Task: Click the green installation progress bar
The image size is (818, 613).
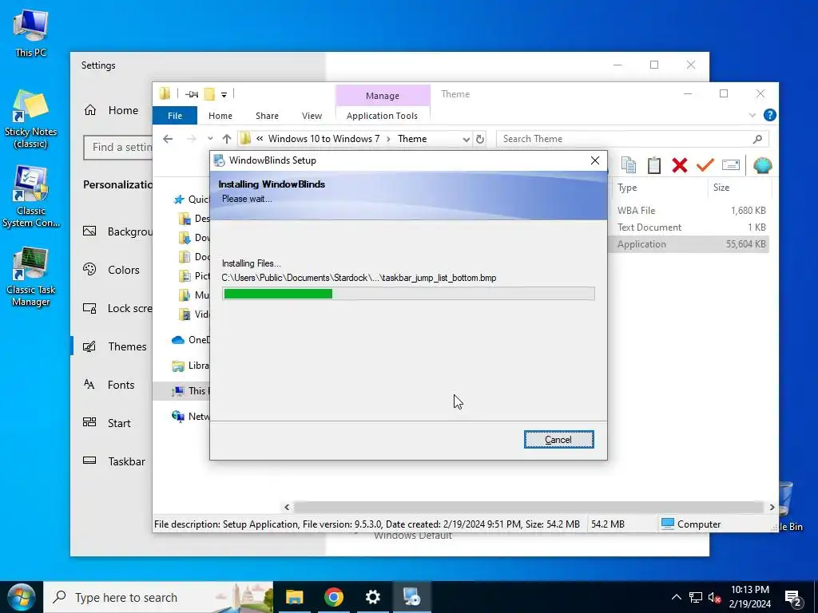Action: [x=408, y=294]
